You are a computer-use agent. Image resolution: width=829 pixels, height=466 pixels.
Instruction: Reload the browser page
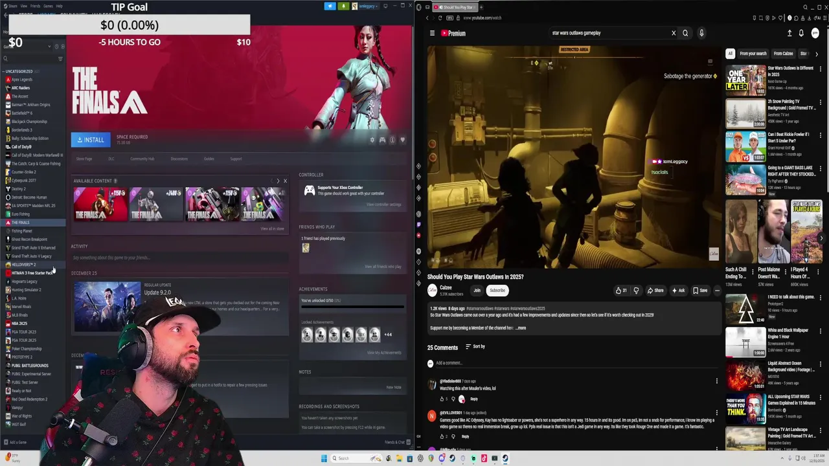click(x=440, y=18)
